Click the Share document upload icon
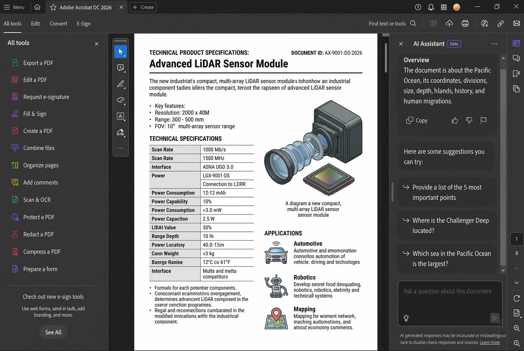Screen dimensions: 524x351 (x=449, y=23)
